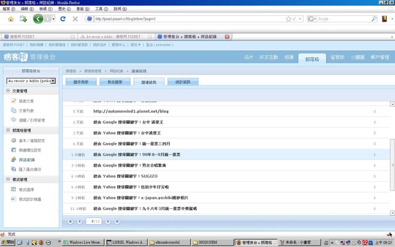
Task: Click the 樣式設計樣板 code icon
Action: tap(13, 199)
